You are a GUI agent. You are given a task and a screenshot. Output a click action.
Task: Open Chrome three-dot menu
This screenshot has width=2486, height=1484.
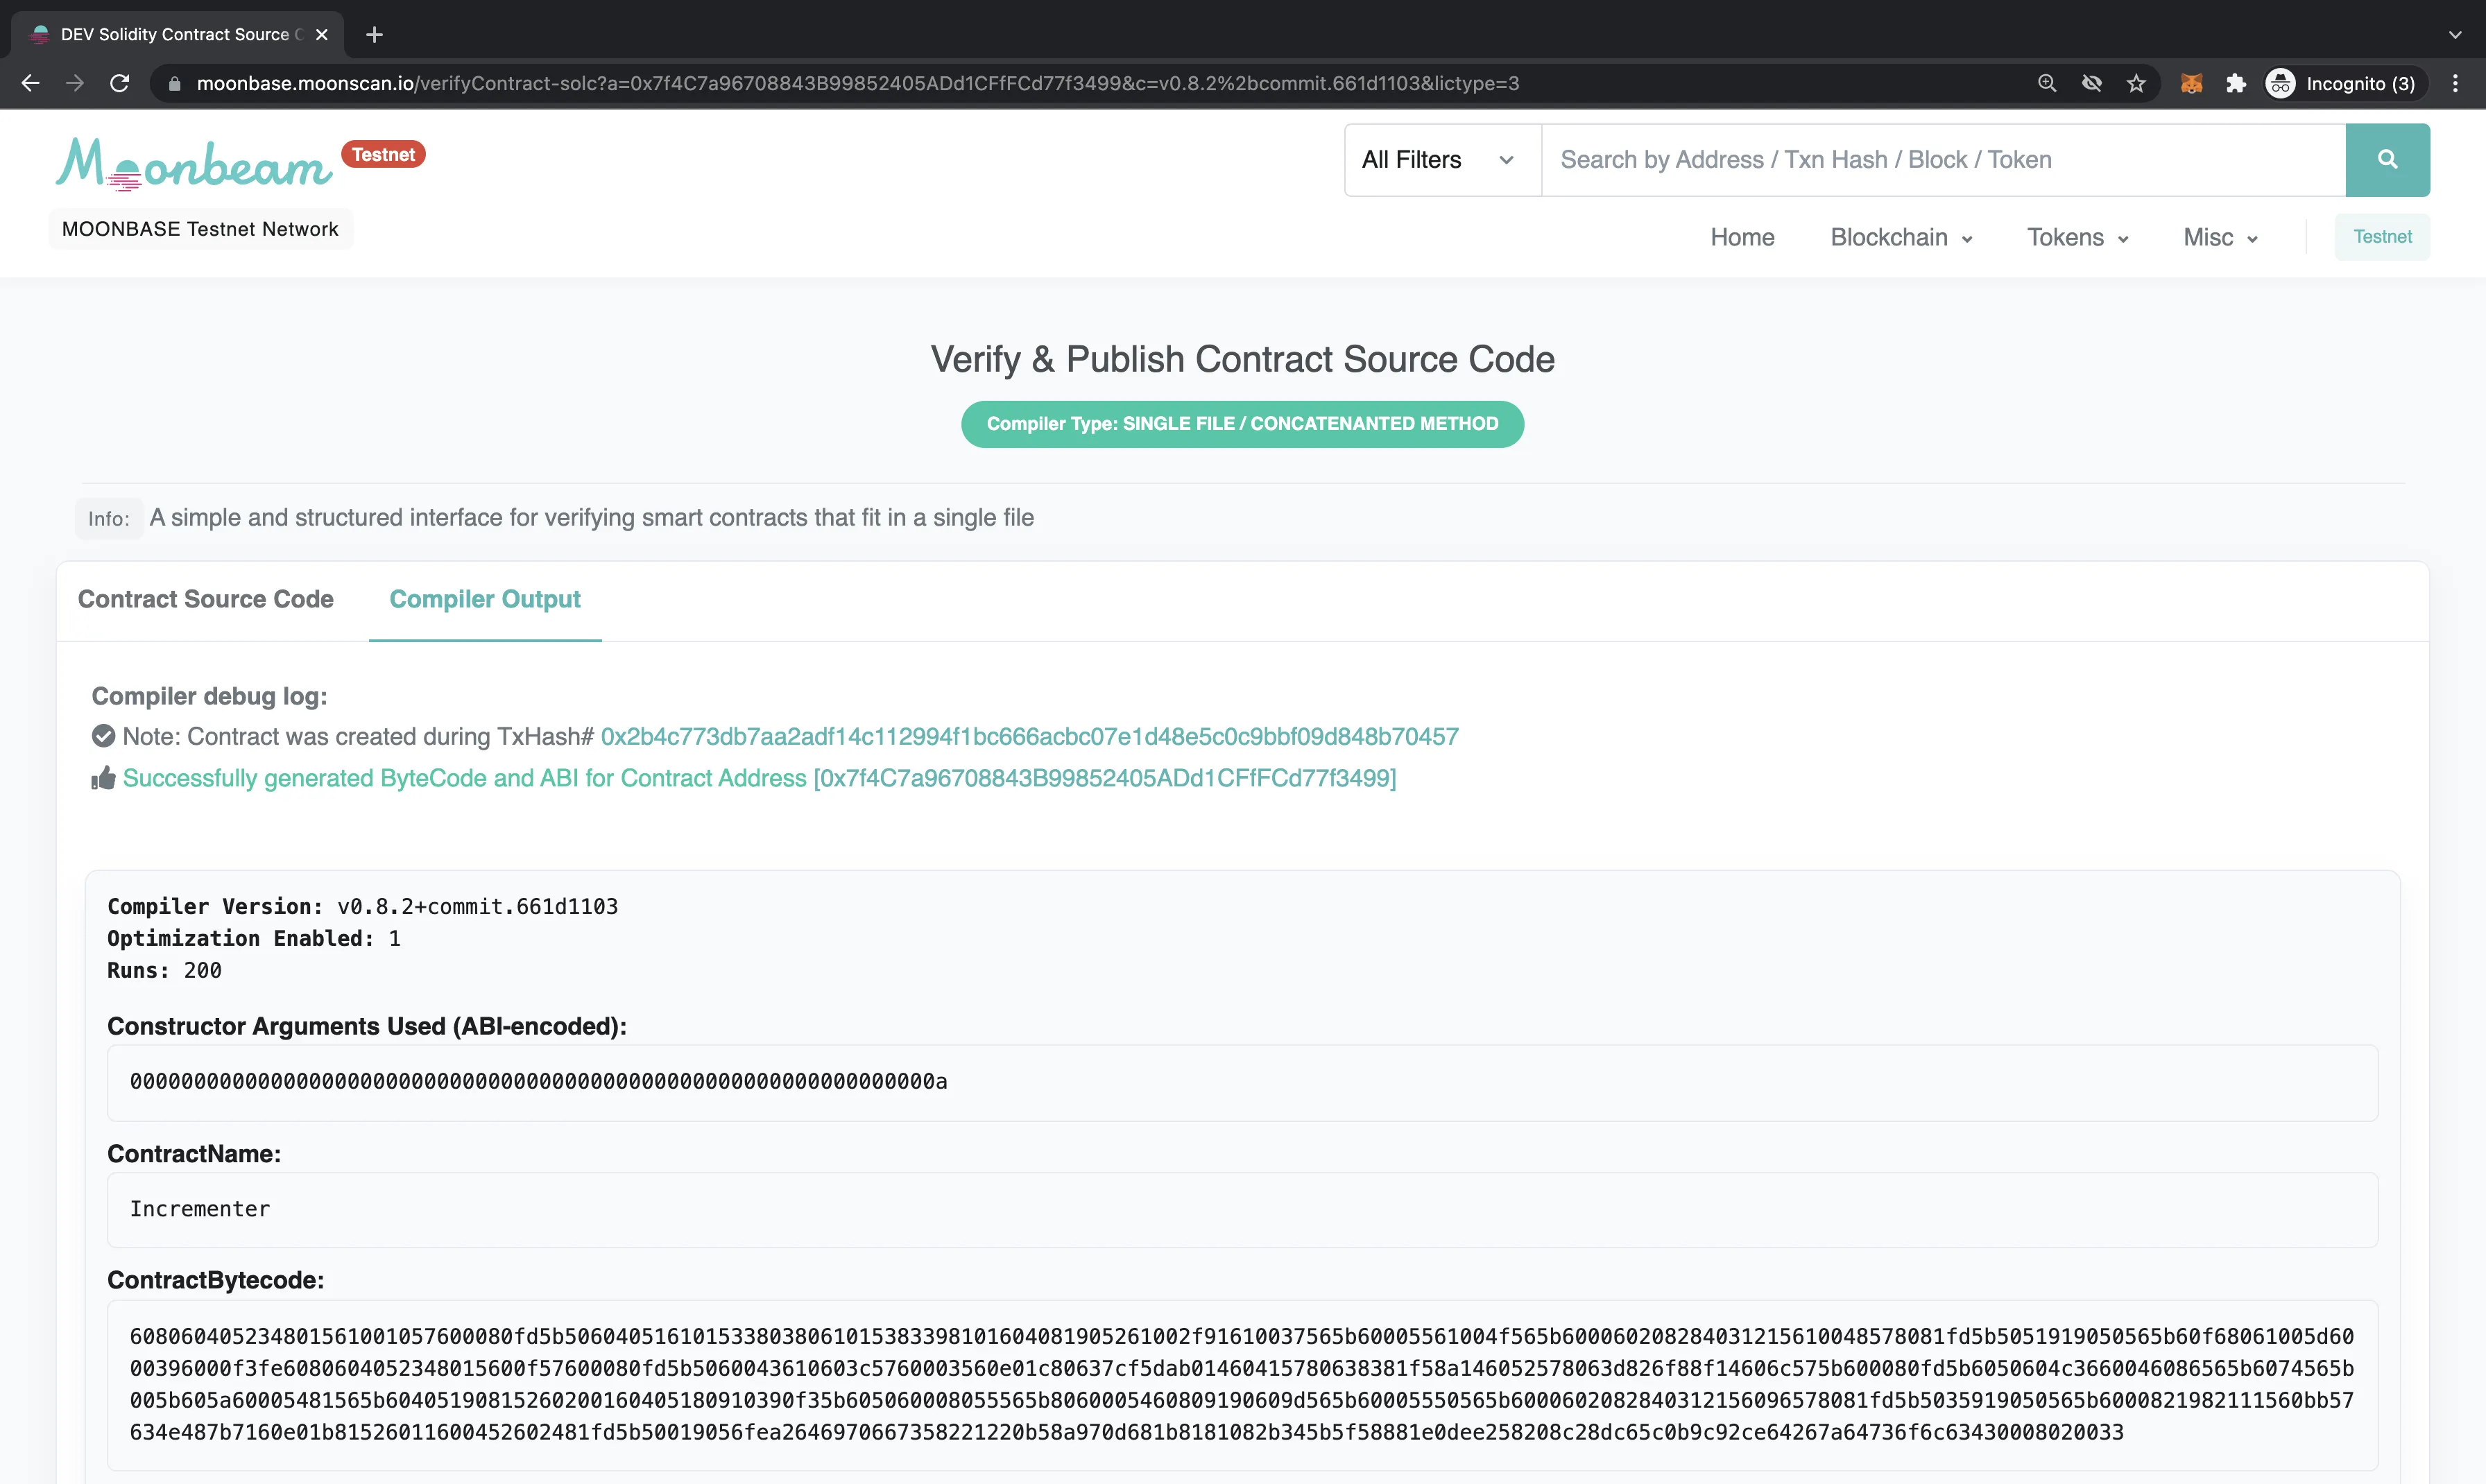tap(2456, 83)
